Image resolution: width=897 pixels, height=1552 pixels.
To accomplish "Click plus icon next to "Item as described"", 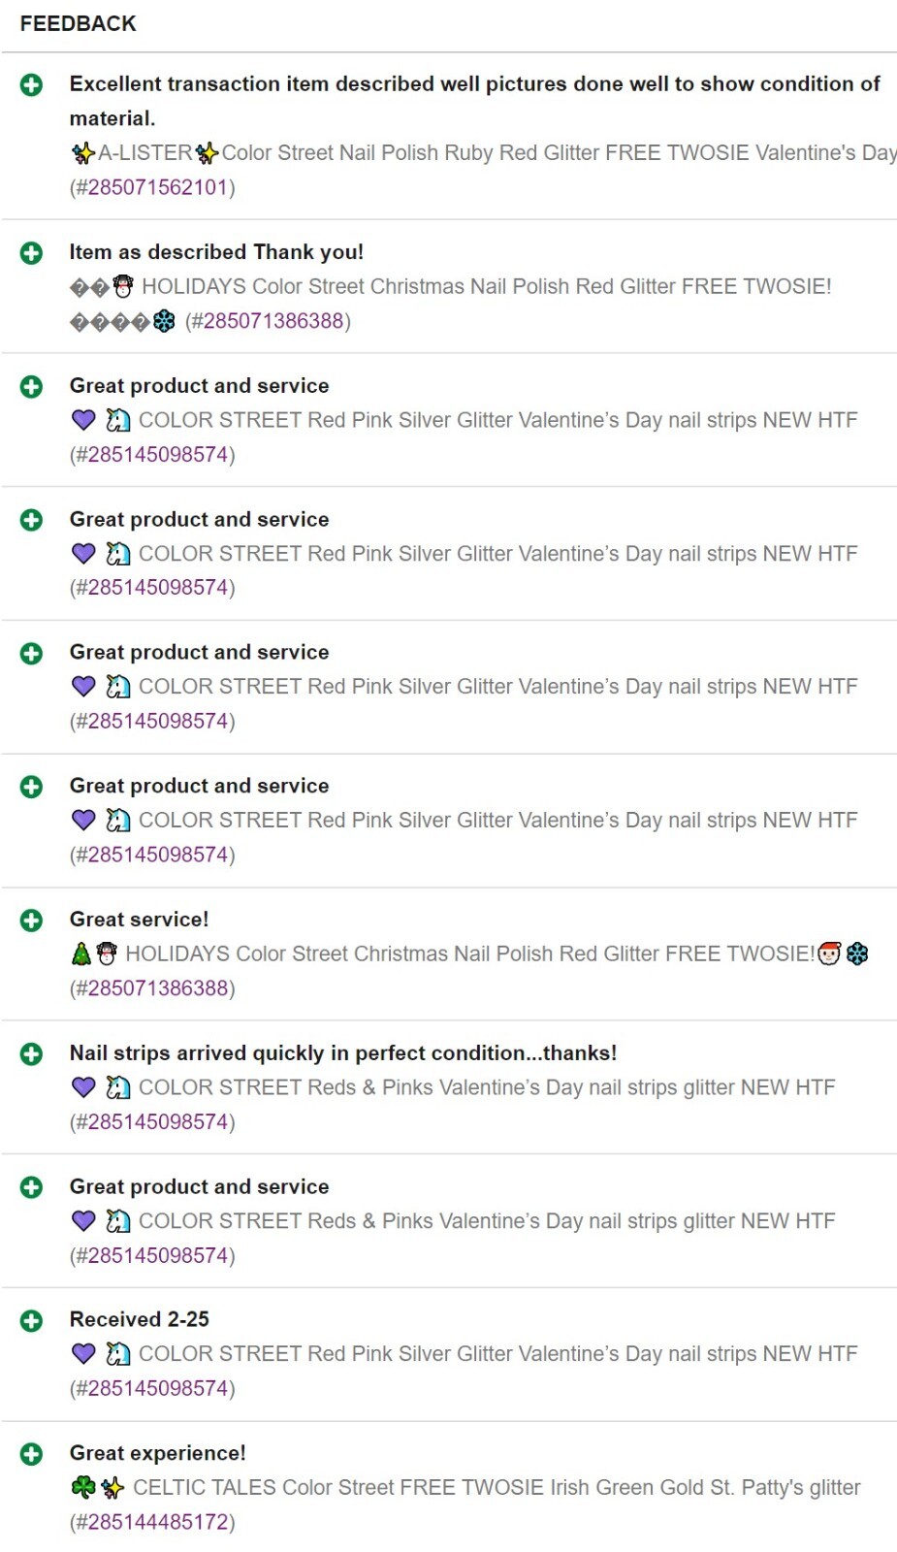I will [x=31, y=253].
